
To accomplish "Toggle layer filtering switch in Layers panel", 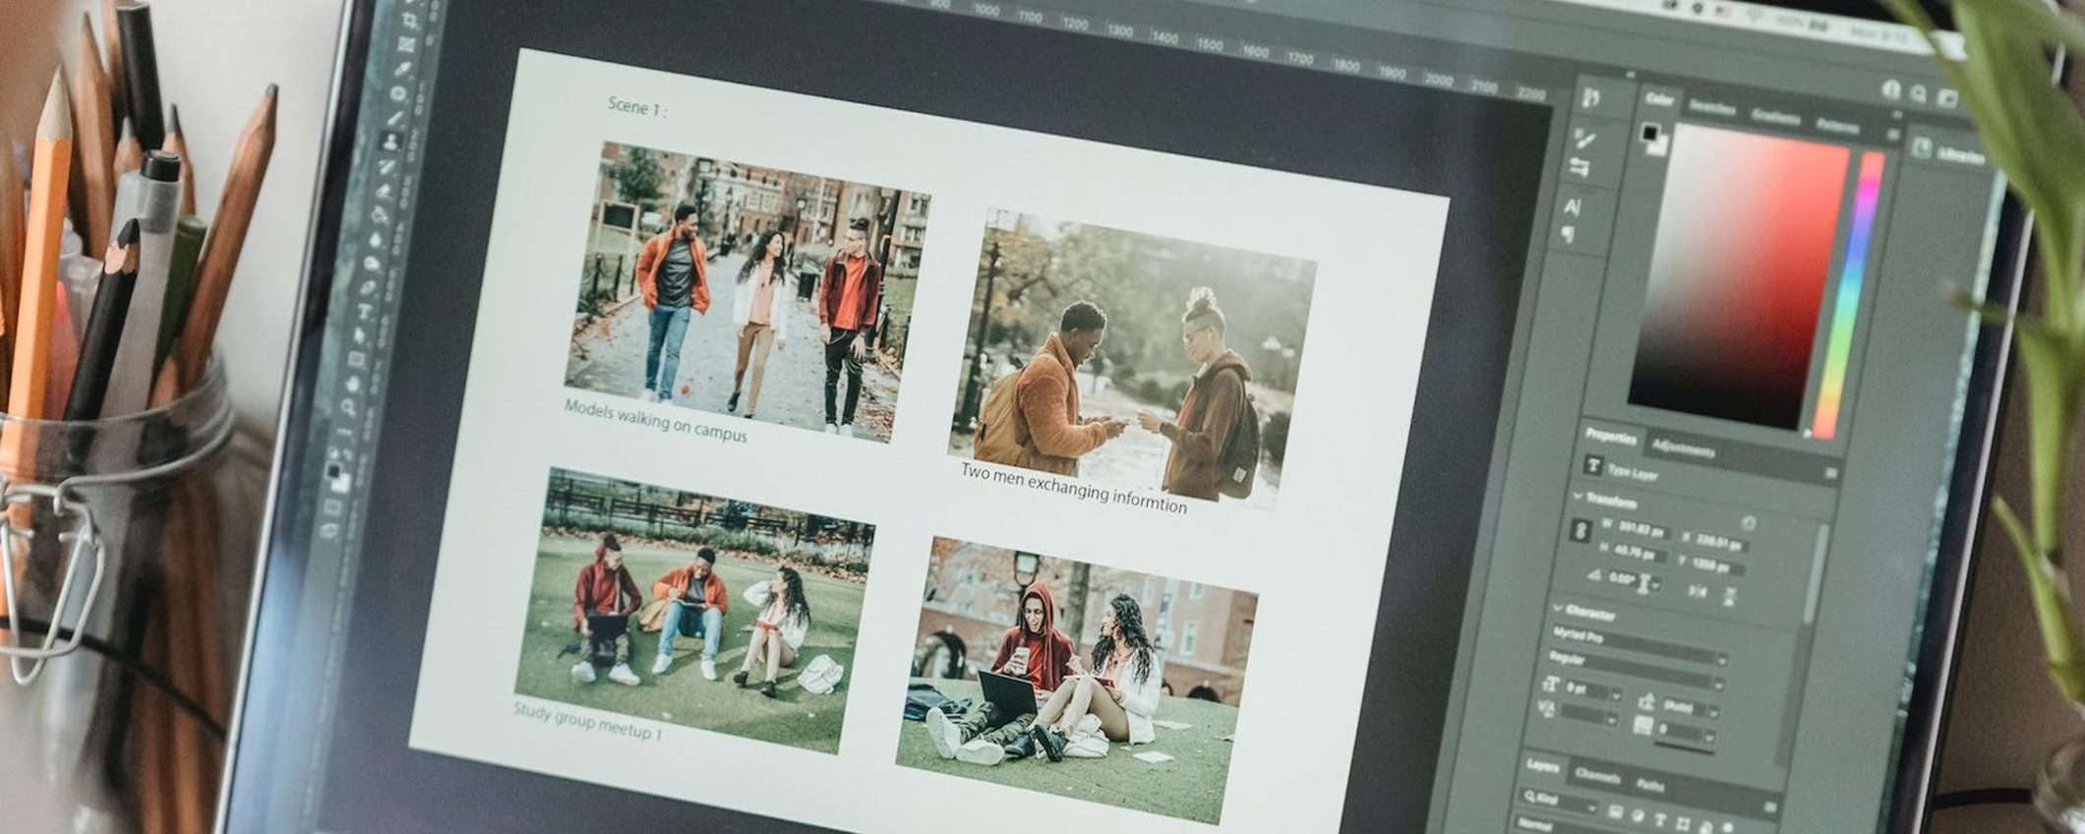I will [x=1768, y=808].
